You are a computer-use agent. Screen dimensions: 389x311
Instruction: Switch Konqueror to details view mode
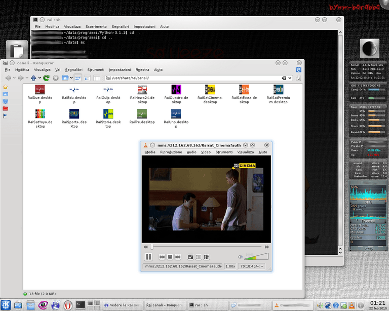(87, 78)
